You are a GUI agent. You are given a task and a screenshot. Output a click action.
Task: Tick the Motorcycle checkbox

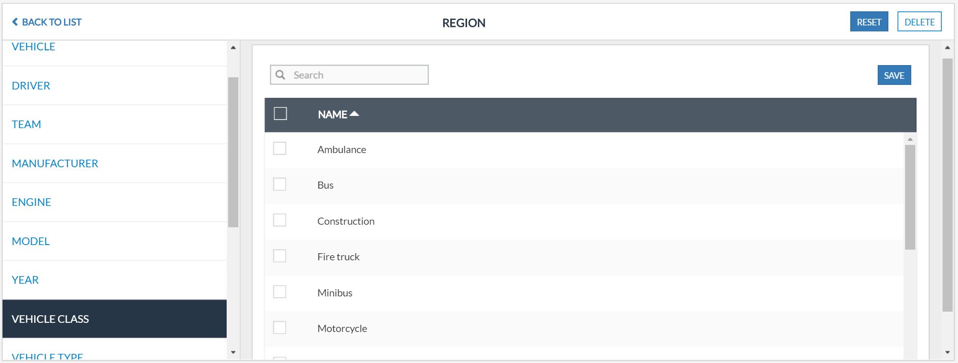(280, 327)
